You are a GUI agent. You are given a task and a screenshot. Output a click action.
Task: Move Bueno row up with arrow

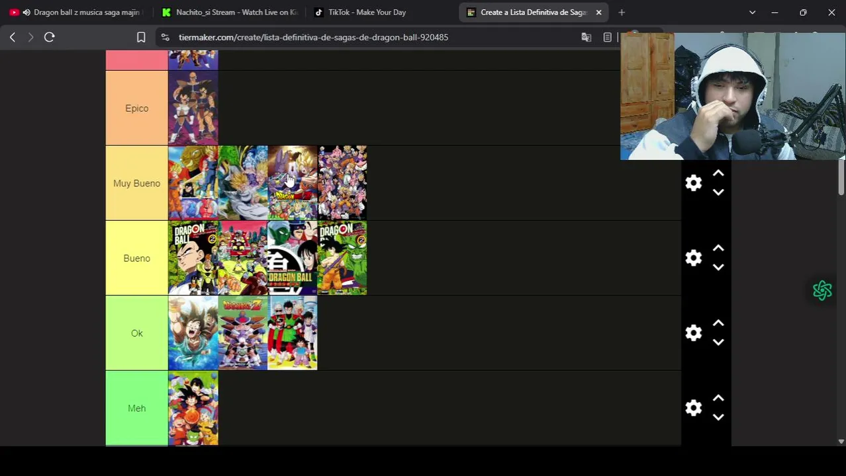pyautogui.click(x=718, y=249)
